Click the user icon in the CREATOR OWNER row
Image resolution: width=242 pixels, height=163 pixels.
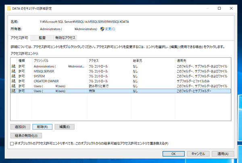click(14, 81)
